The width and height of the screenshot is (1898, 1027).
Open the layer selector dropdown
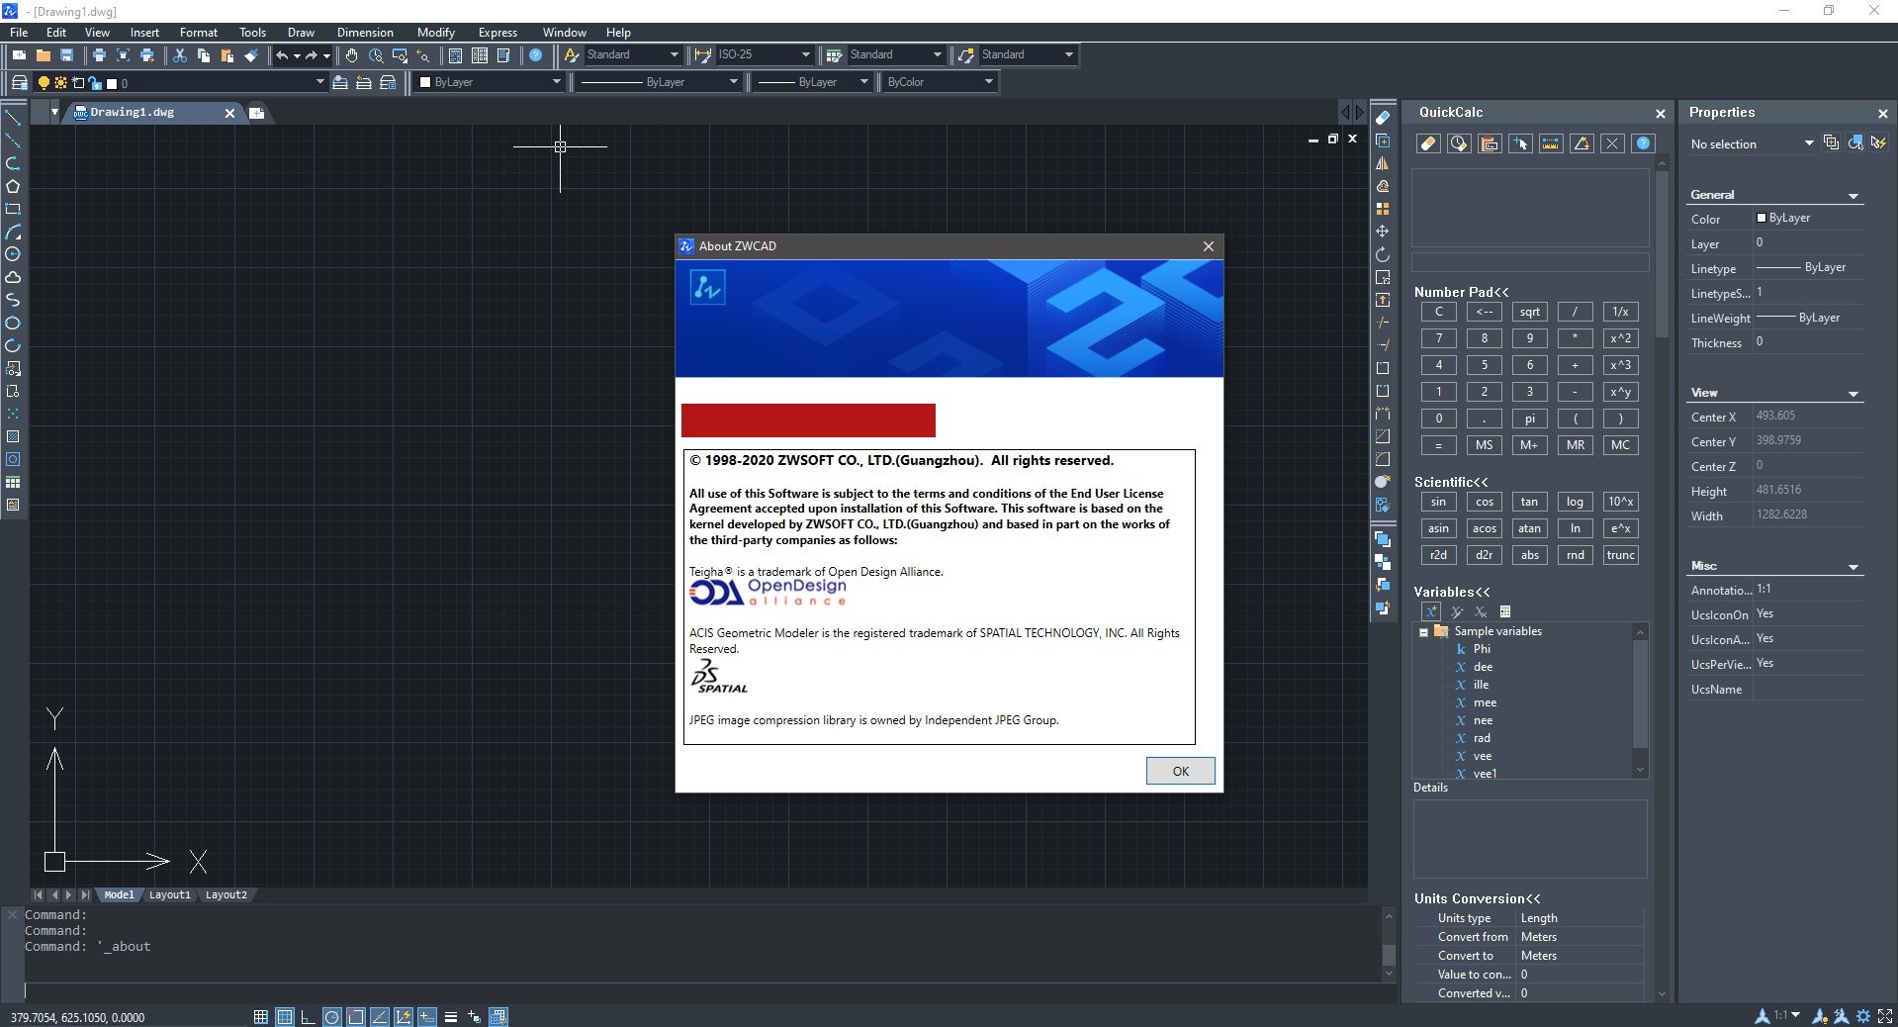(182, 83)
